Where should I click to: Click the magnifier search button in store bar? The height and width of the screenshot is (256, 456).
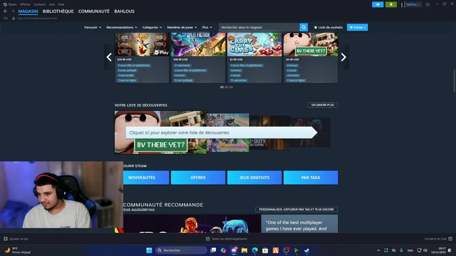pos(304,27)
